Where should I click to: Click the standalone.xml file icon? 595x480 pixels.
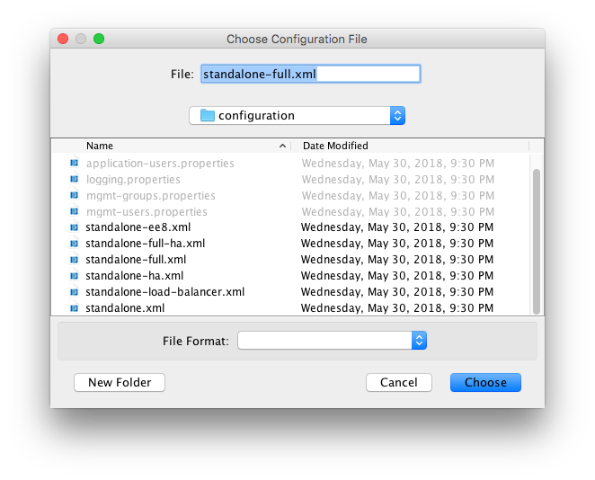pos(74,308)
